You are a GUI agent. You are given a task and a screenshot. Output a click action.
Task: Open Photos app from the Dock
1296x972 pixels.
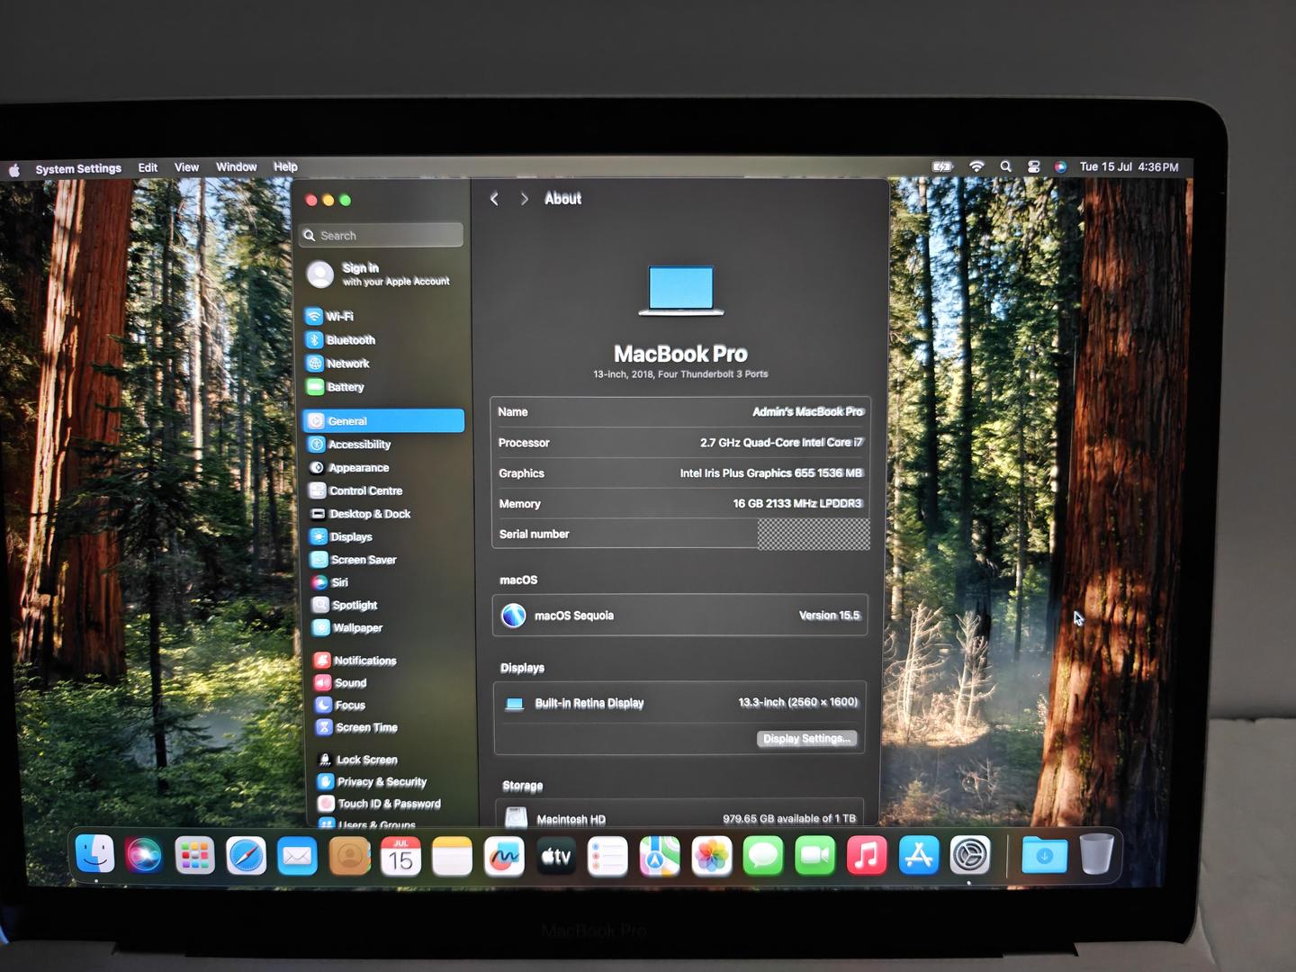pyautogui.click(x=711, y=856)
